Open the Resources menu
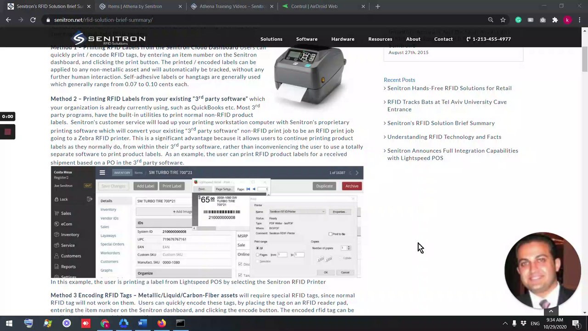 pyautogui.click(x=380, y=39)
